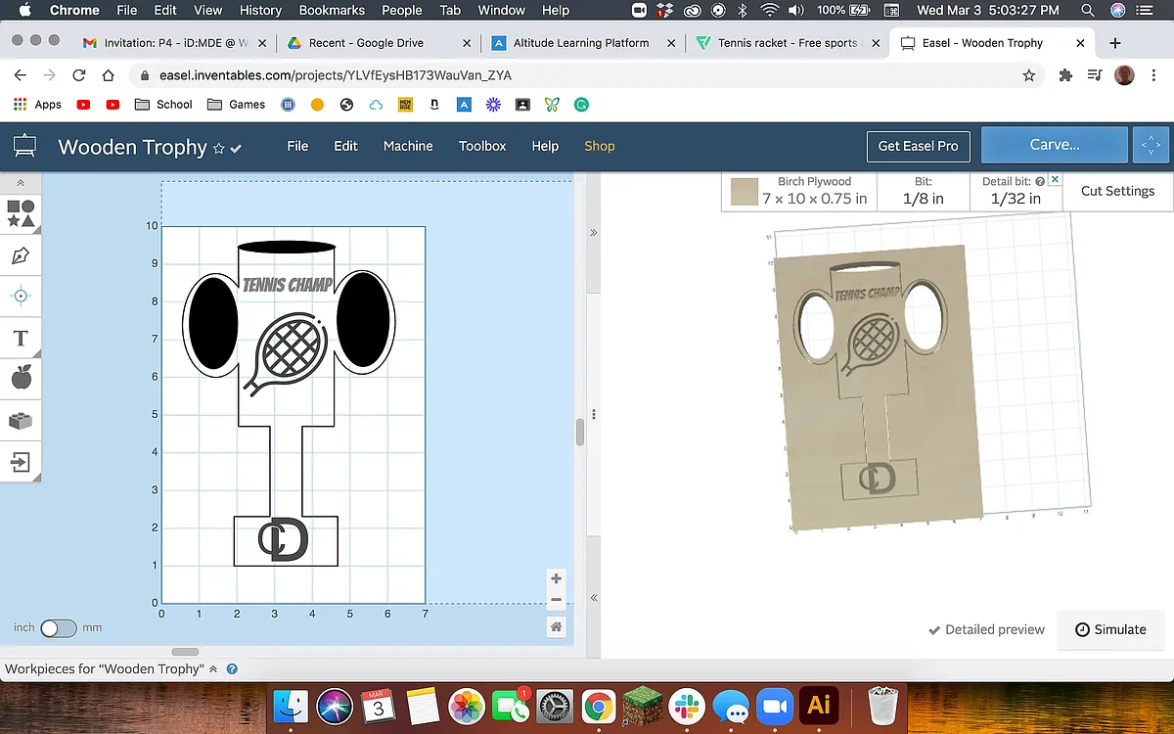
Task: Open the Icons library apple icon
Action: coord(21,378)
